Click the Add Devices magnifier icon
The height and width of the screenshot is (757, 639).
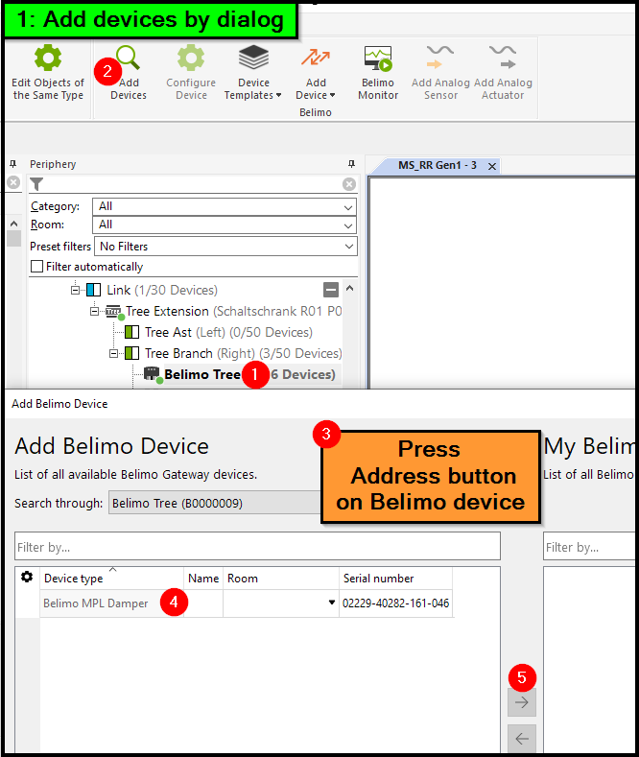129,58
